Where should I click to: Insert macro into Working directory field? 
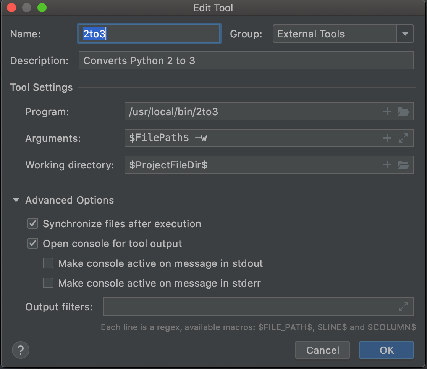387,165
